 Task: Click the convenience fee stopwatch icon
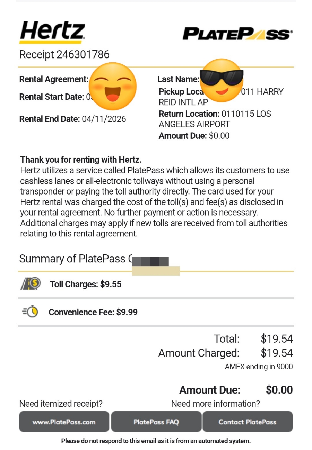pos(30,312)
